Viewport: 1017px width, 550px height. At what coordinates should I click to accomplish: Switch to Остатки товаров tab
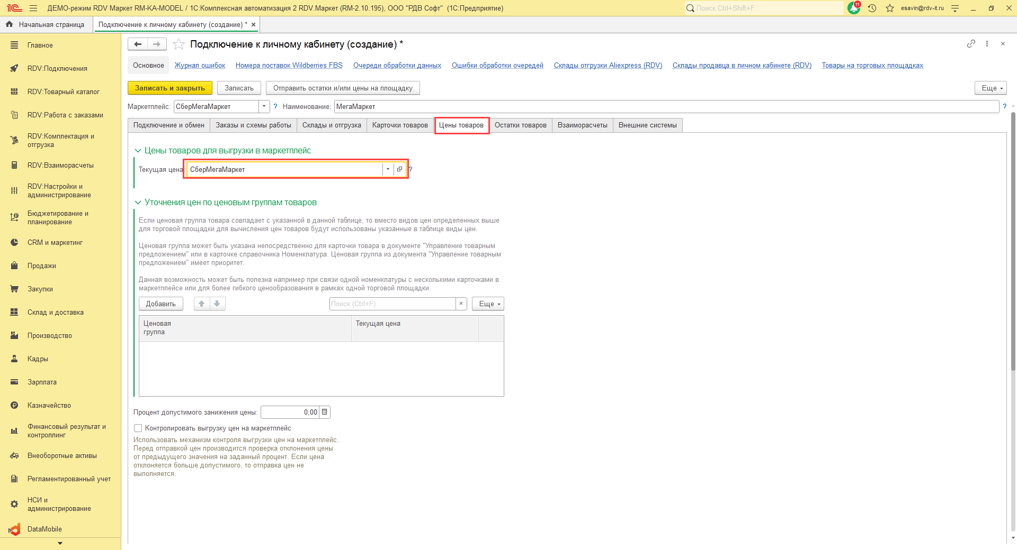521,125
